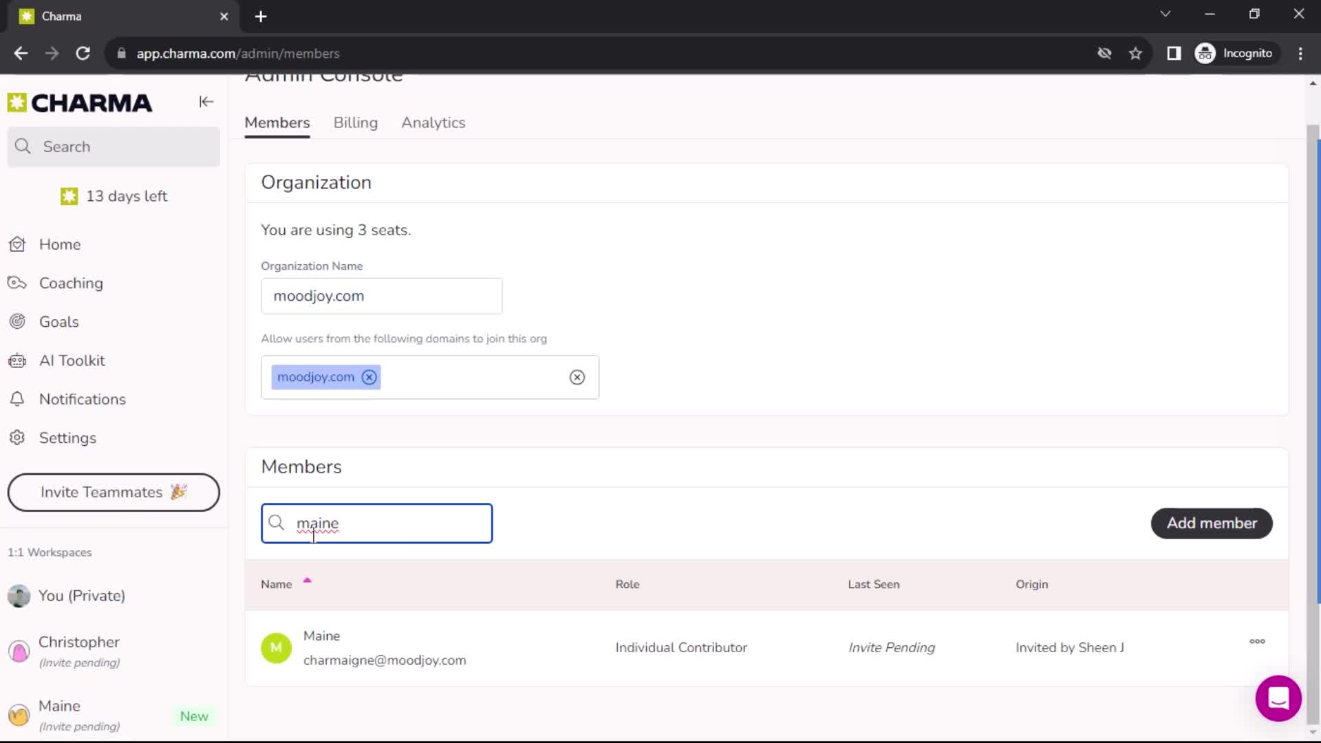Remove moodjoy.com domain chip
1321x743 pixels.
pos(369,377)
